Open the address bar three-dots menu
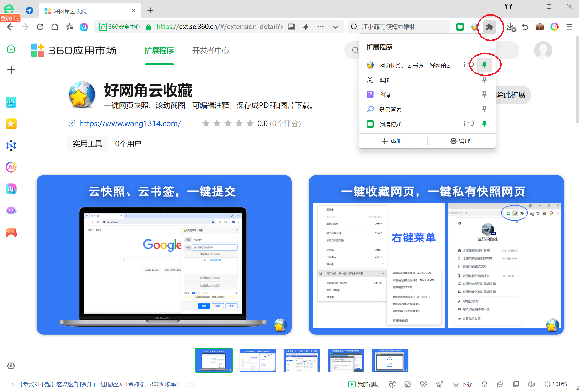 tap(321, 27)
